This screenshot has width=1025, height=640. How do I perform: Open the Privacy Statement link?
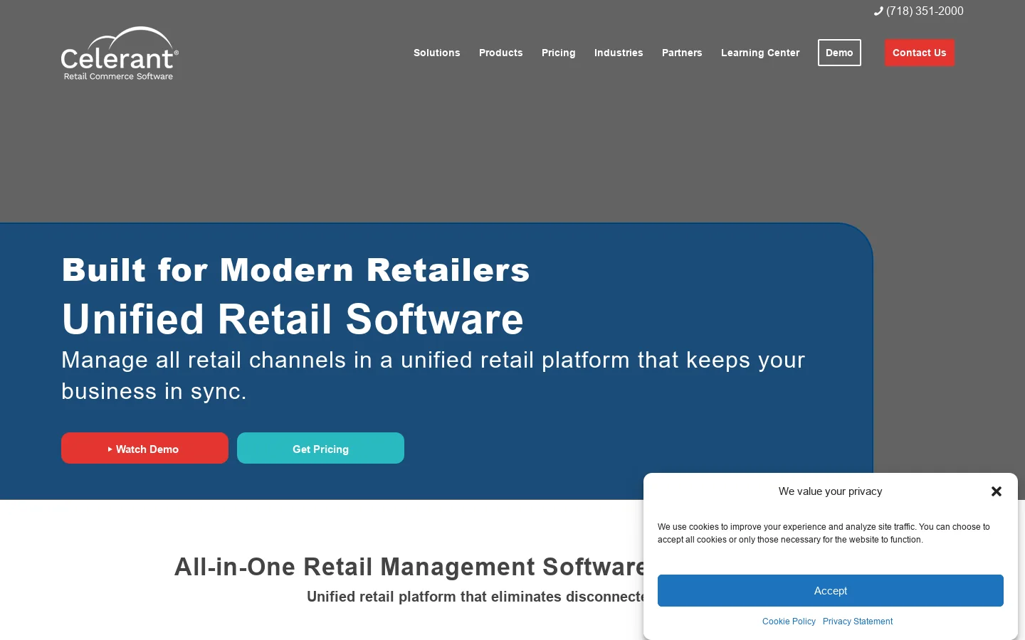point(858,622)
